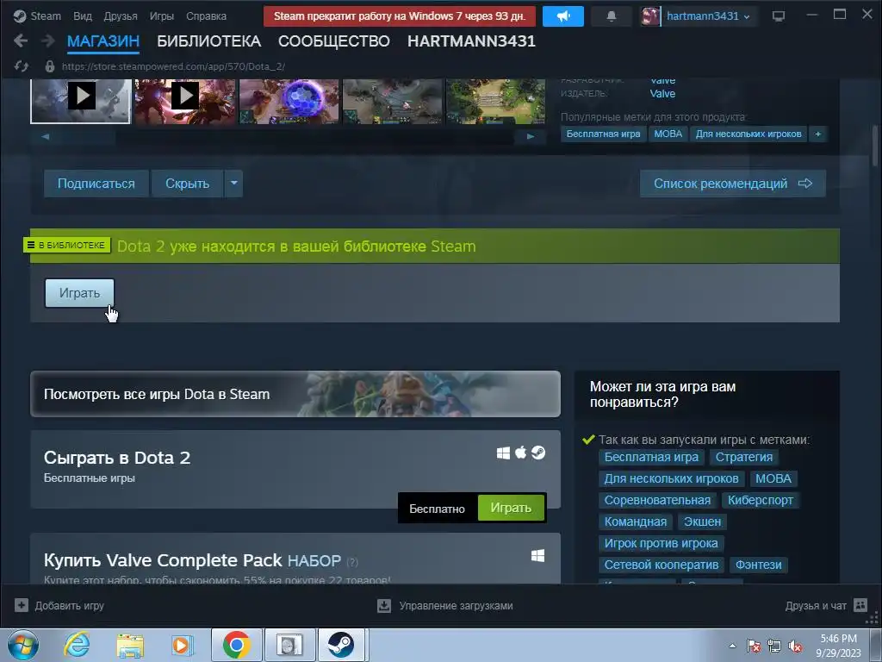Click the muted volume tray icon
The width and height of the screenshot is (882, 662).
pos(795,646)
